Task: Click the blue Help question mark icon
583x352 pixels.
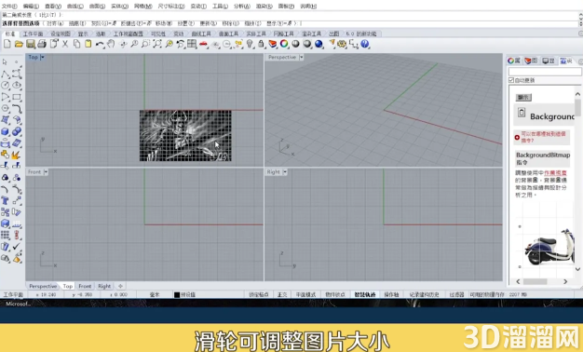Action: tap(365, 44)
